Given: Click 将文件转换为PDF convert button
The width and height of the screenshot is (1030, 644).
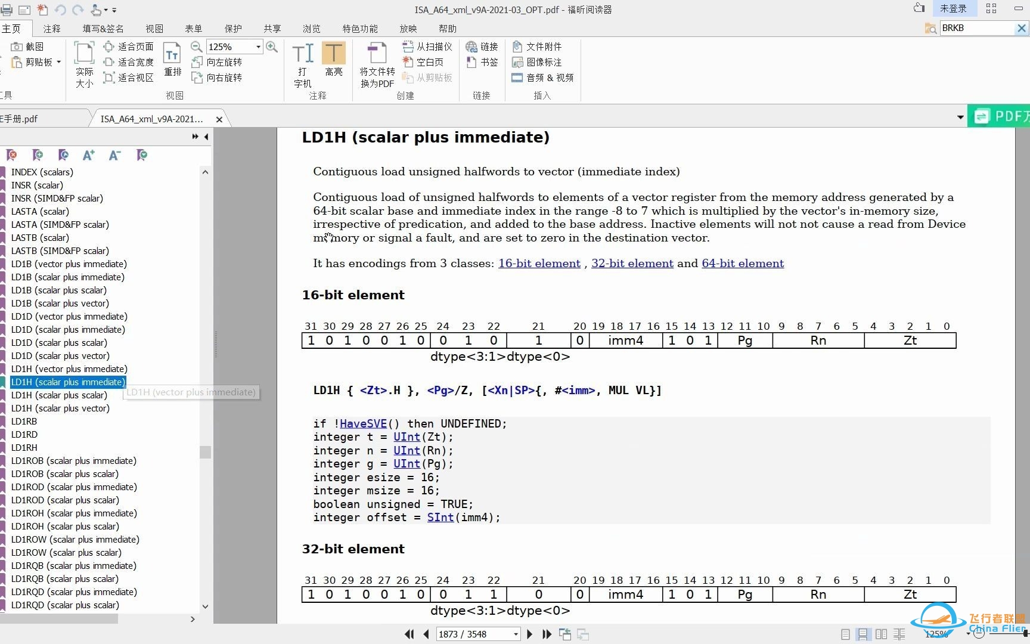Looking at the screenshot, I should [x=377, y=64].
